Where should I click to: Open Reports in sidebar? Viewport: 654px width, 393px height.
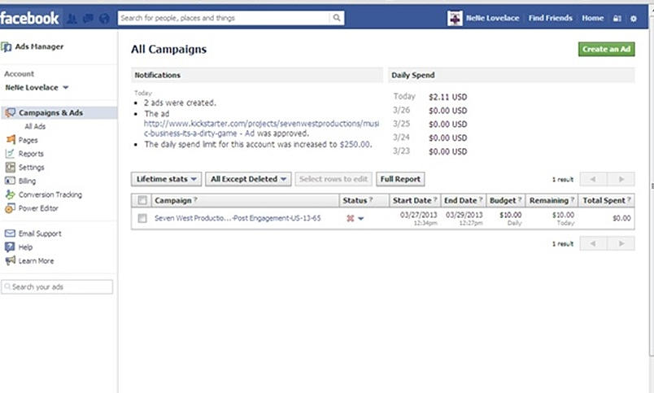pyautogui.click(x=31, y=154)
